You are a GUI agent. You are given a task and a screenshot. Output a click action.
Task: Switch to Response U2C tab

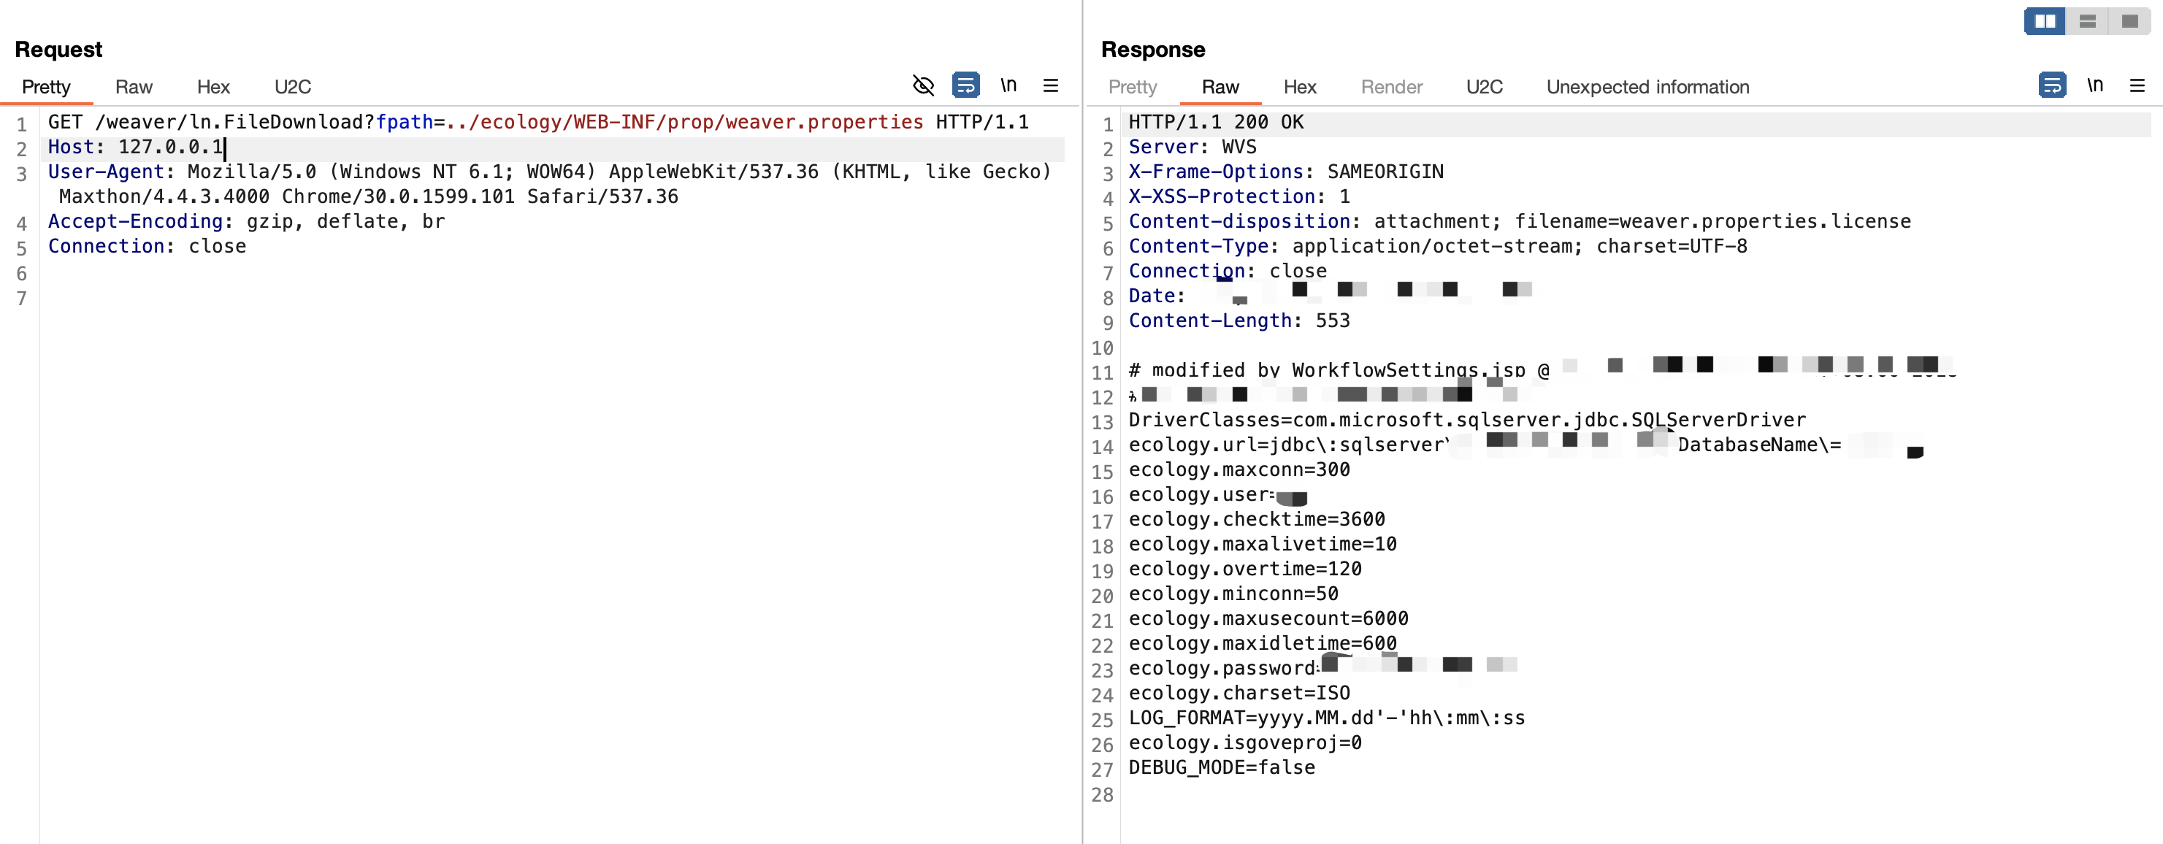1484,86
